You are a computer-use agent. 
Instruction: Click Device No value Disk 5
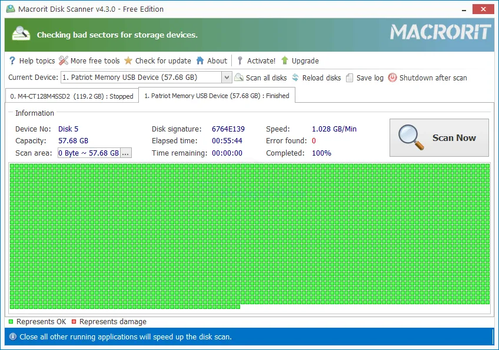click(x=68, y=129)
